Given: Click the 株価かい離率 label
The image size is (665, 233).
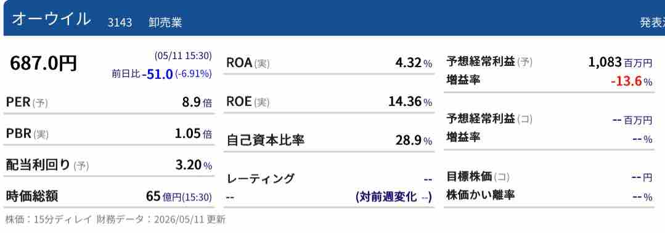Looking at the screenshot, I should (480, 195).
